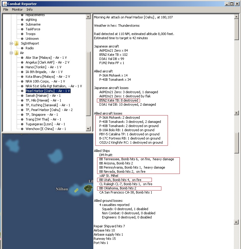Select the TaskForce tree item

(33, 29)
